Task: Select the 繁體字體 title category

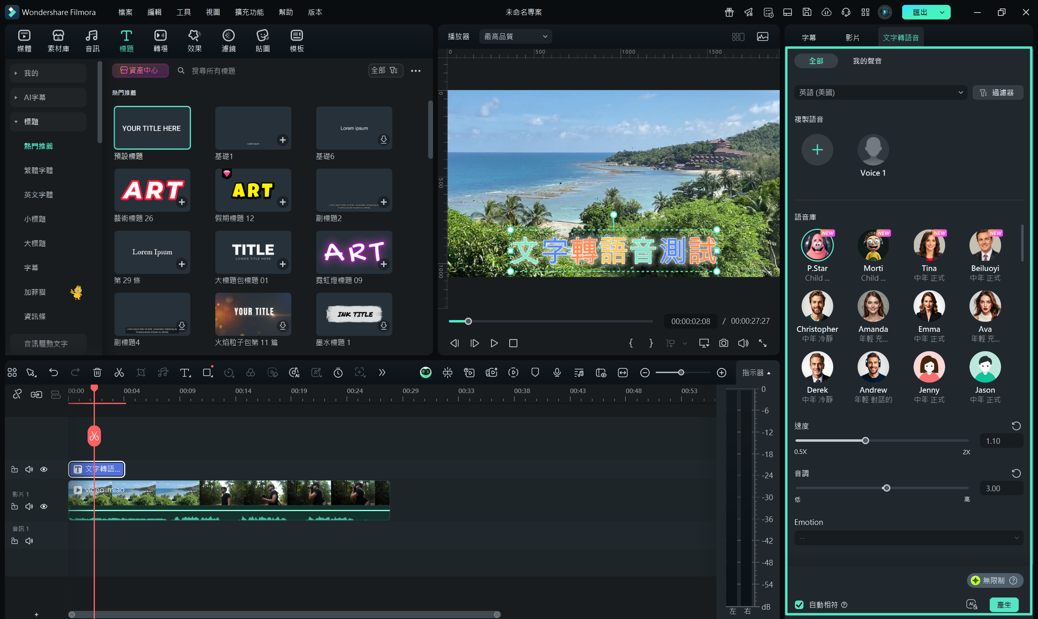Action: pos(39,170)
